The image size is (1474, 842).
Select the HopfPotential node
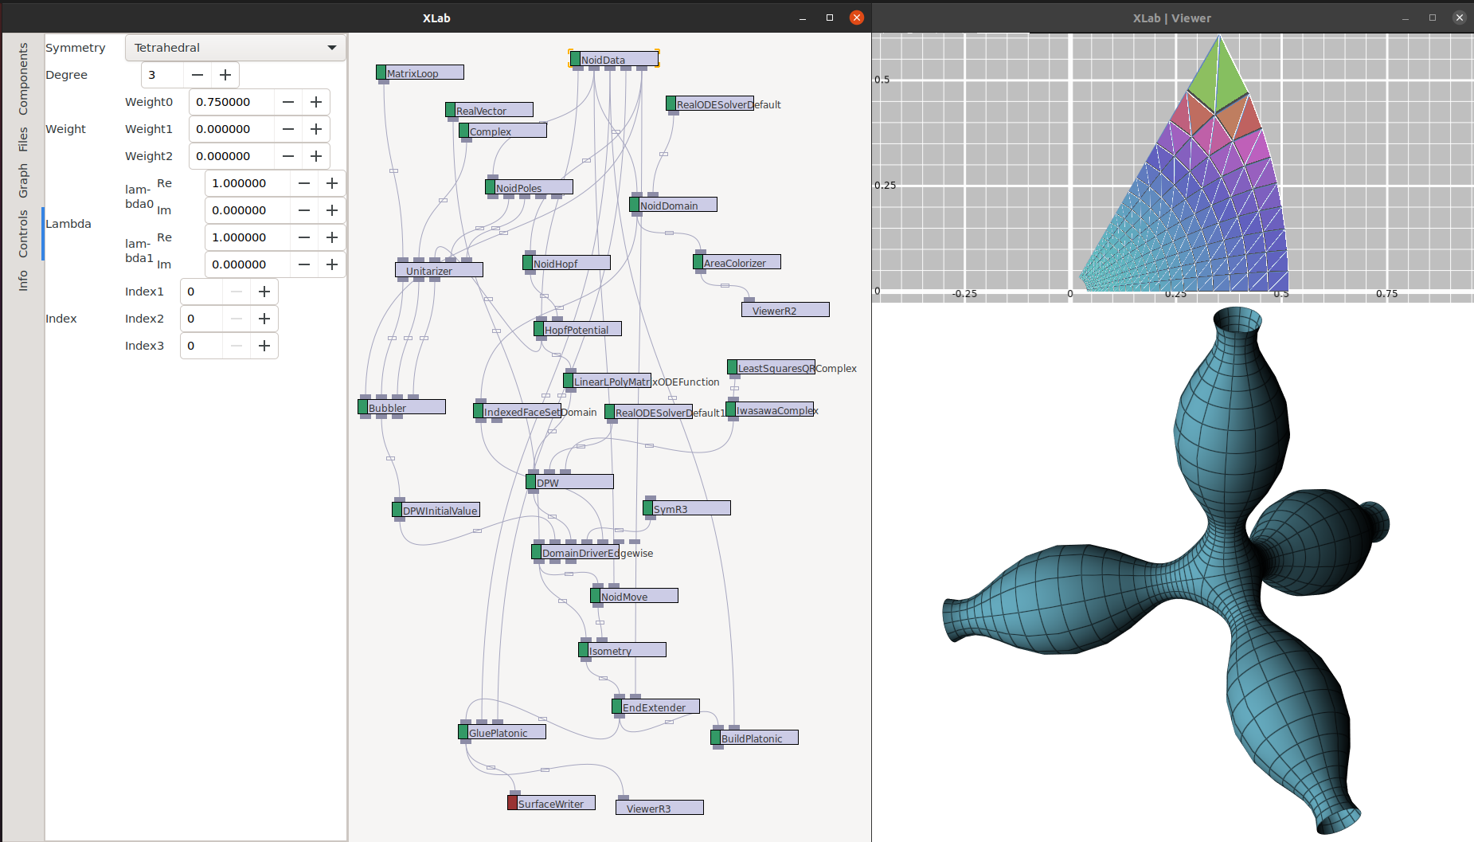coord(577,330)
